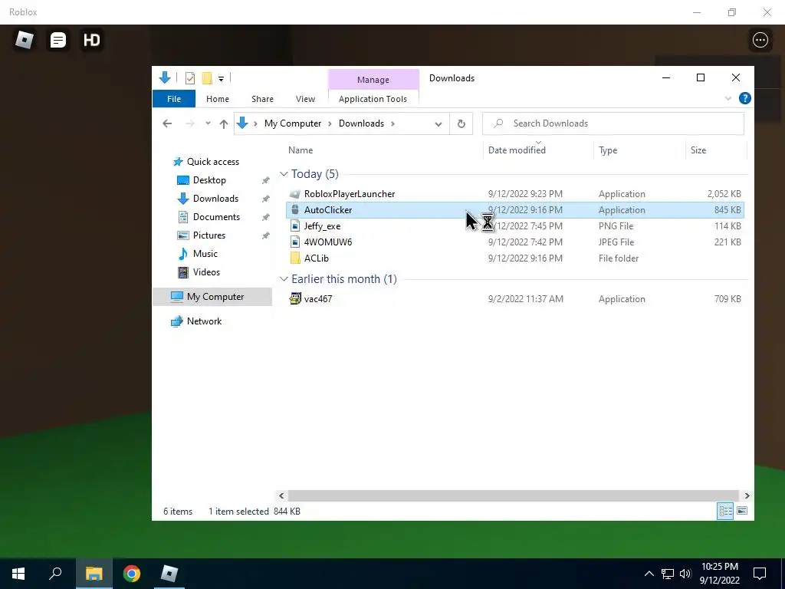
Task: Click the Search Downloads field
Action: [613, 123]
